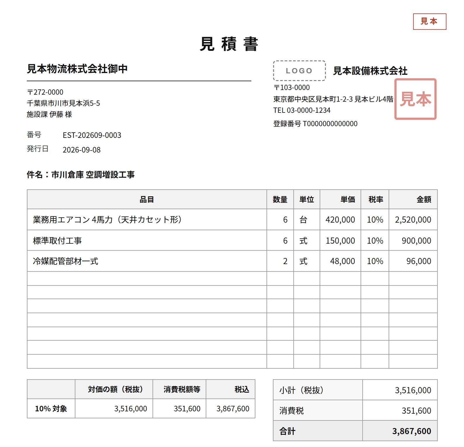
Task: Click the unit price 150,000
Action: click(340, 241)
